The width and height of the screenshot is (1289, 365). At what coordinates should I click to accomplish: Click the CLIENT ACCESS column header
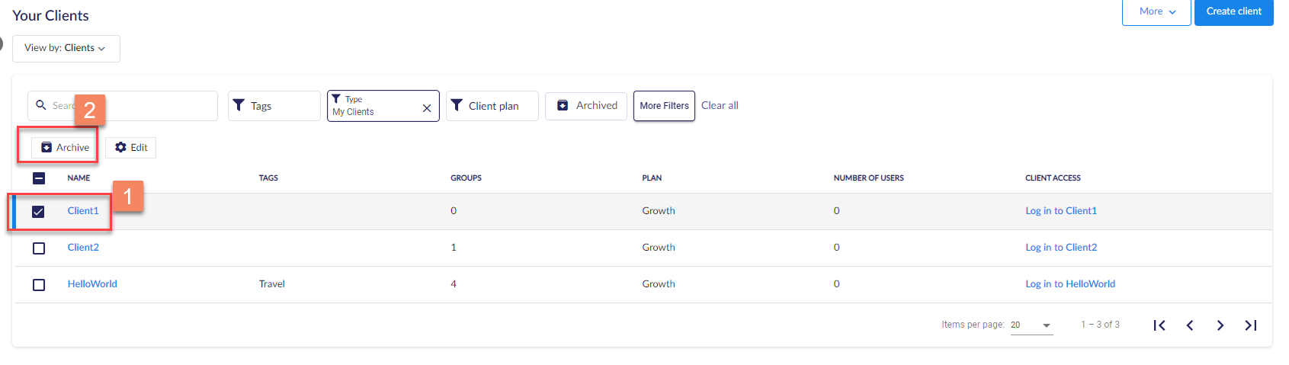[x=1053, y=178]
